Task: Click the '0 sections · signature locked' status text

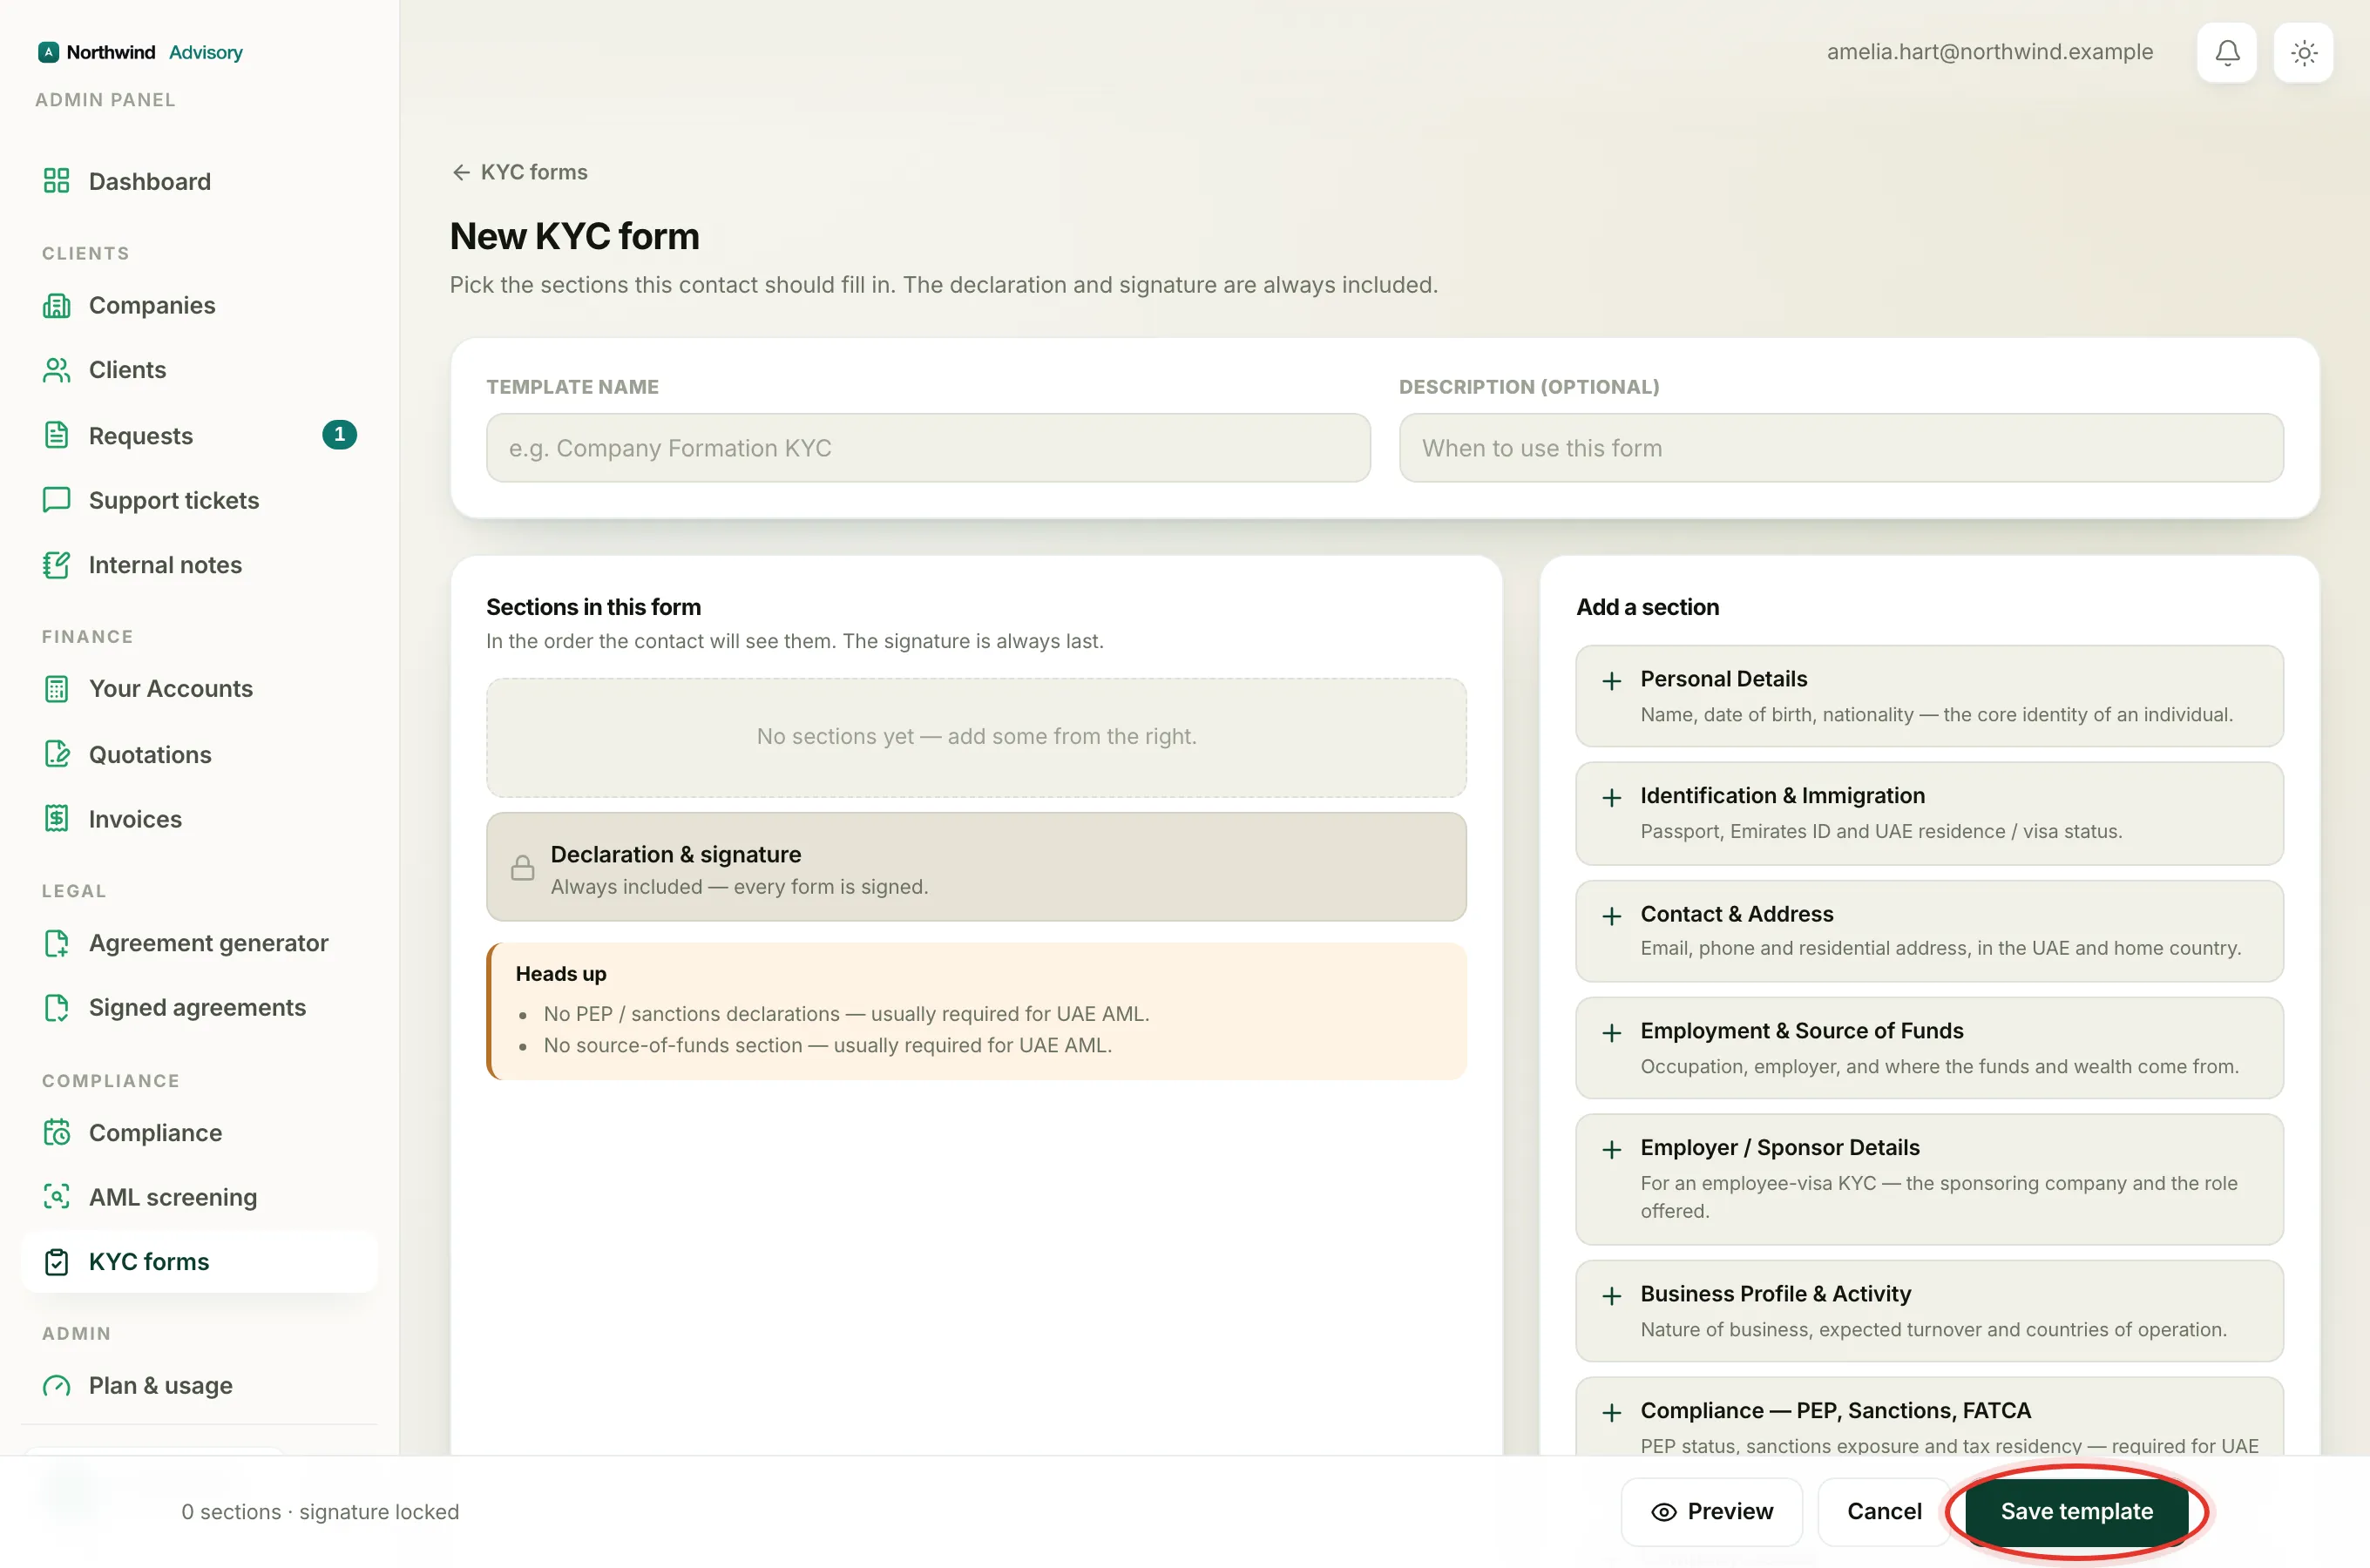Action: tap(320, 1512)
